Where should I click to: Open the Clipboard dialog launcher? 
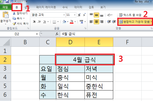28,28
